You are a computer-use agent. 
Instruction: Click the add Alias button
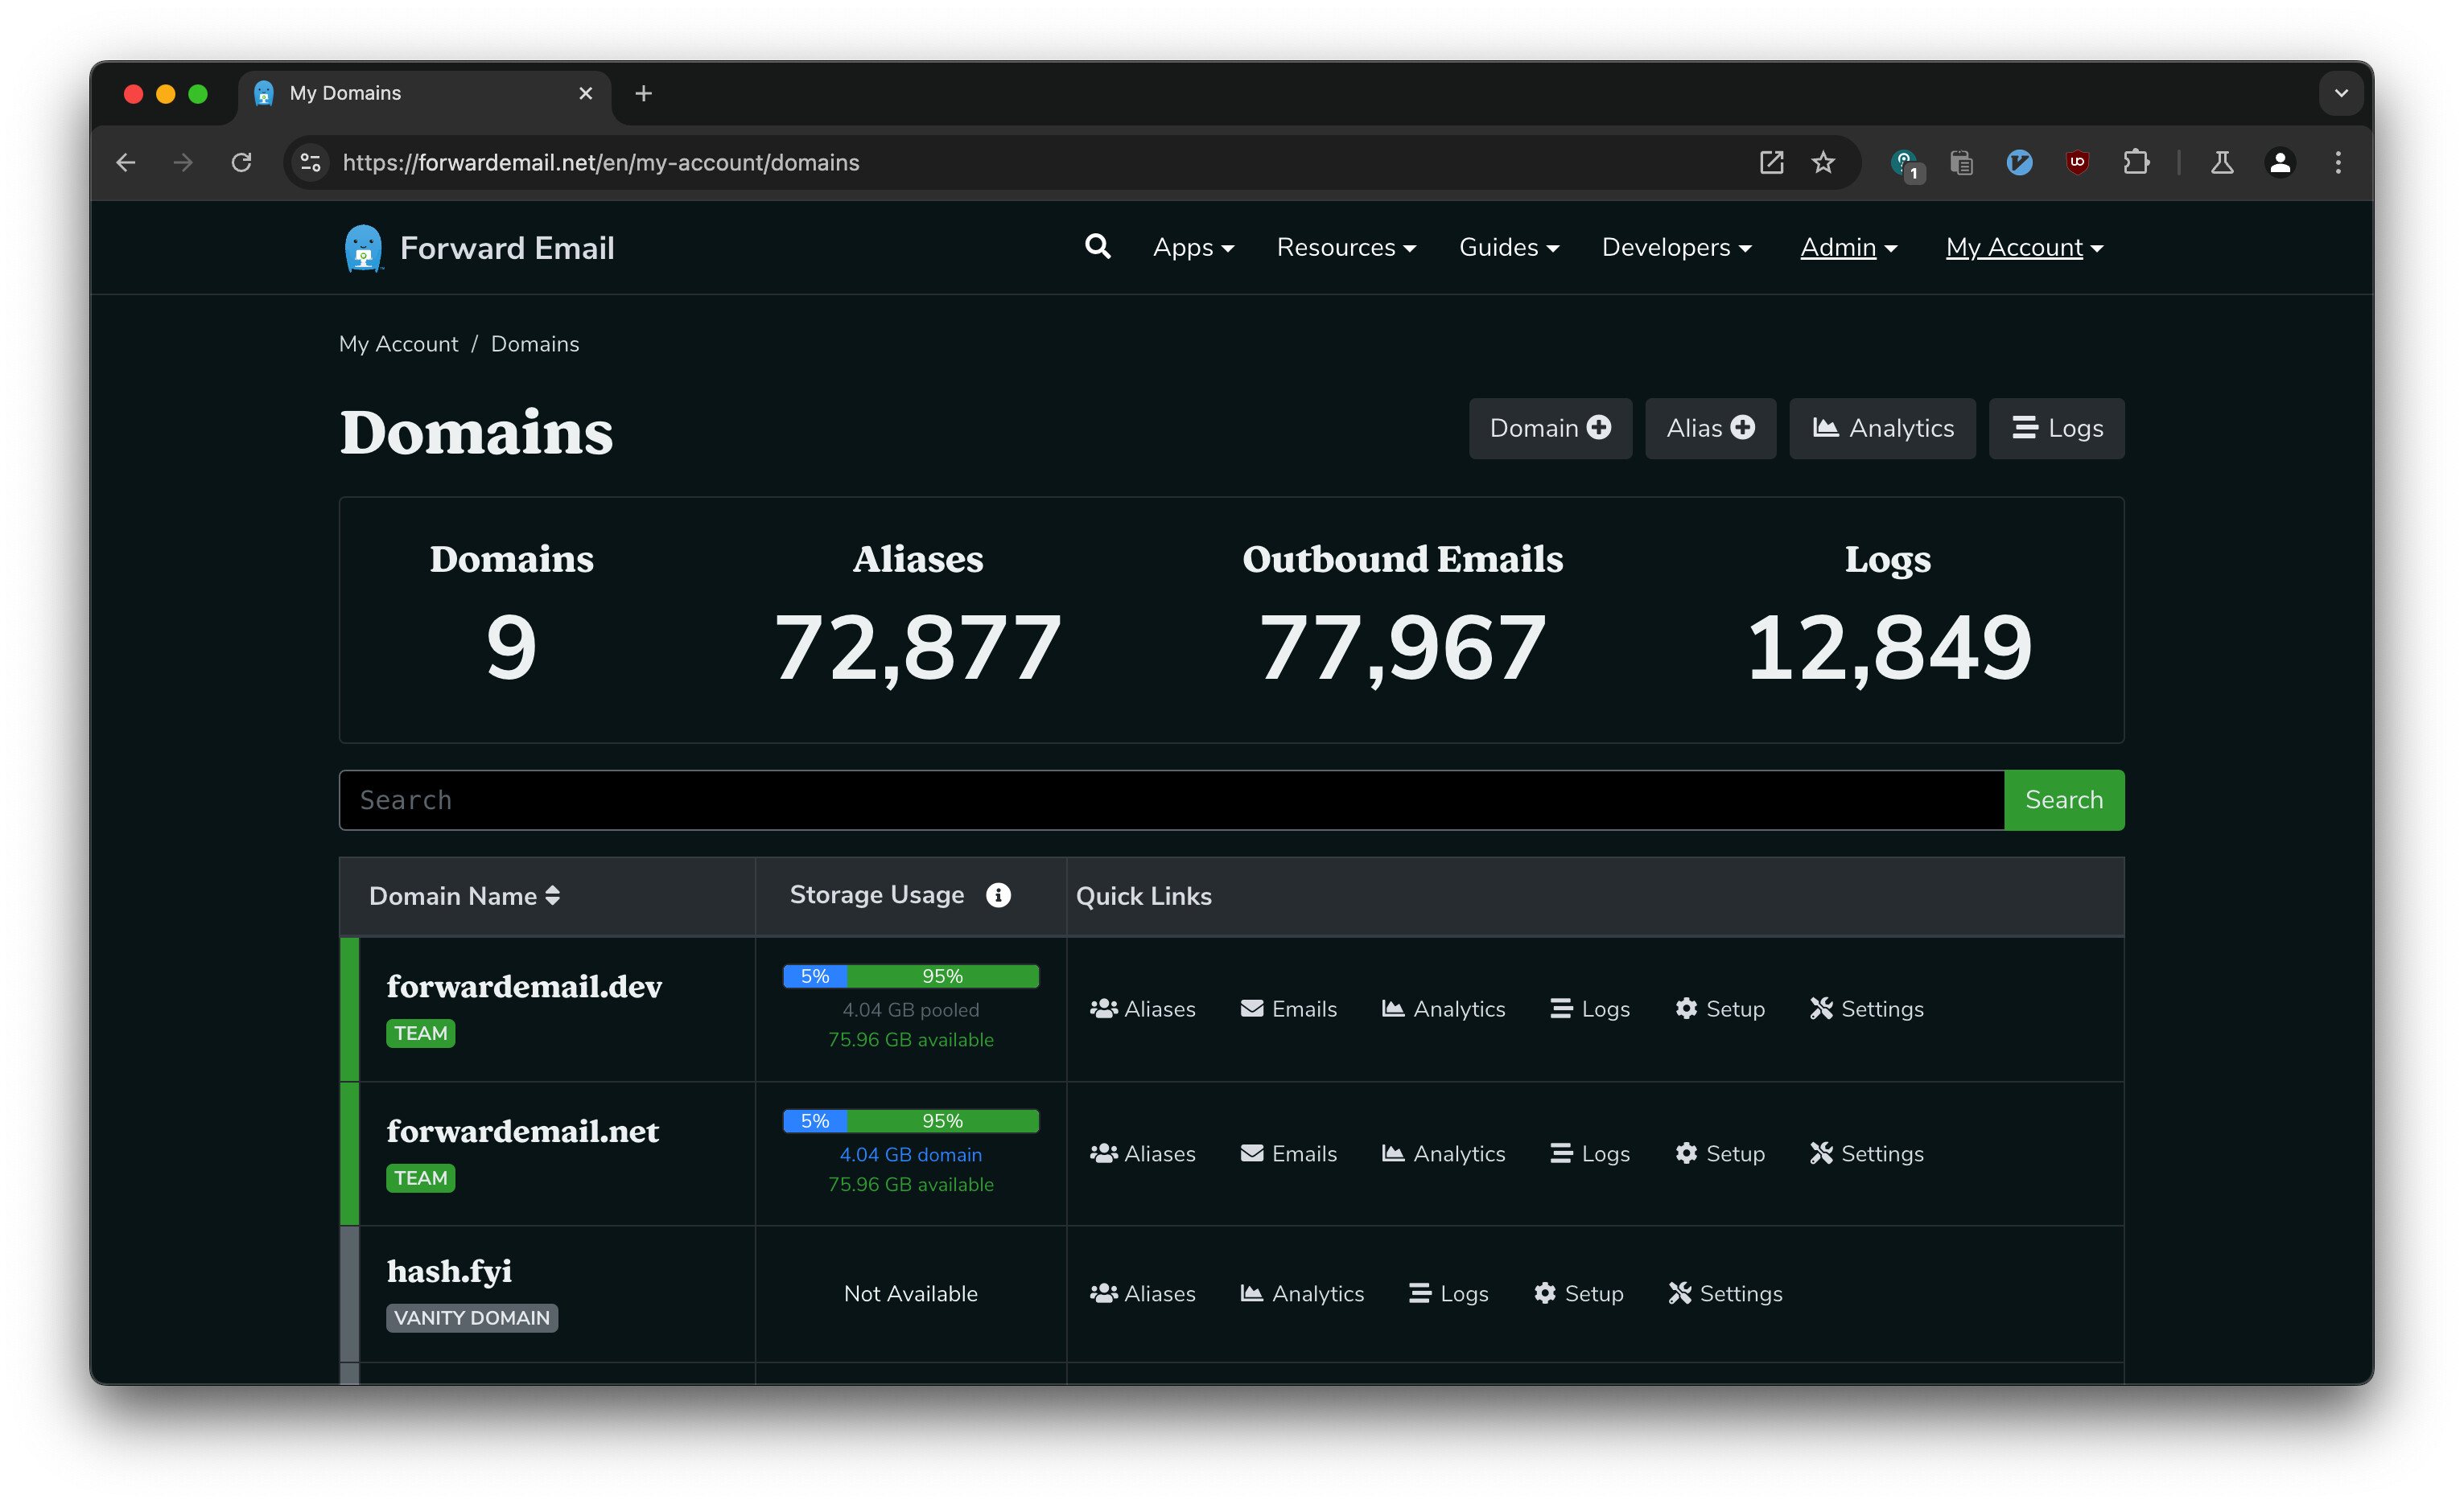pos(1710,428)
